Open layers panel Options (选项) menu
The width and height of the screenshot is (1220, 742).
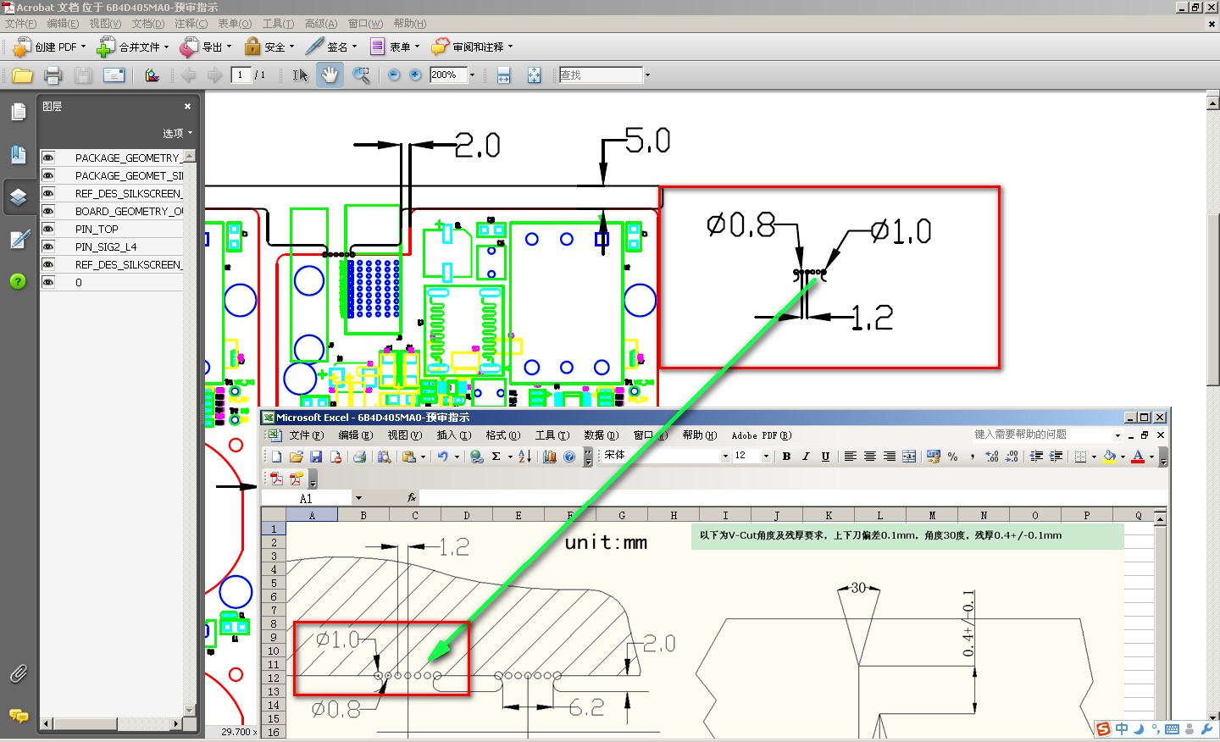pyautogui.click(x=178, y=133)
